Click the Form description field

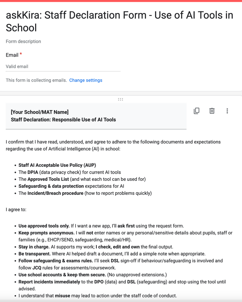23,42
